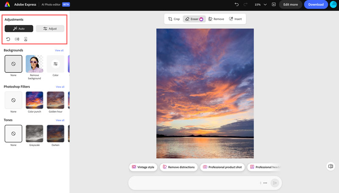This screenshot has width=339, height=193.
Task: Select the Eraser tool
Action: [x=194, y=19]
